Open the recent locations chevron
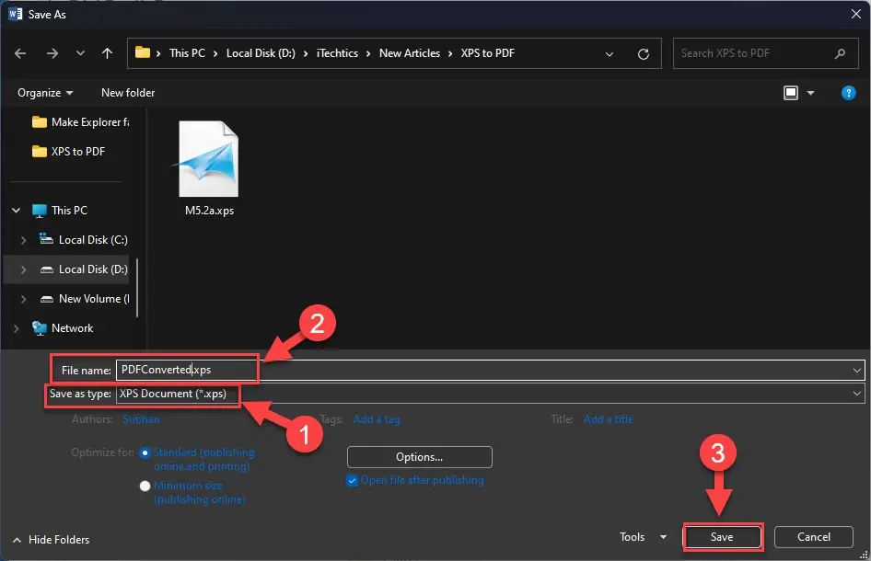Image resolution: width=871 pixels, height=561 pixels. (80, 53)
